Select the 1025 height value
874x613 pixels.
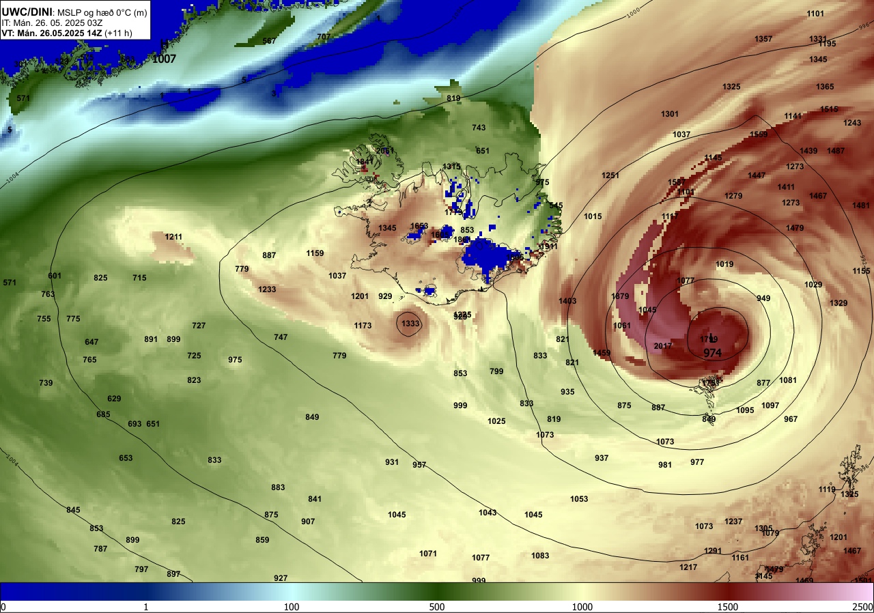tap(497, 421)
